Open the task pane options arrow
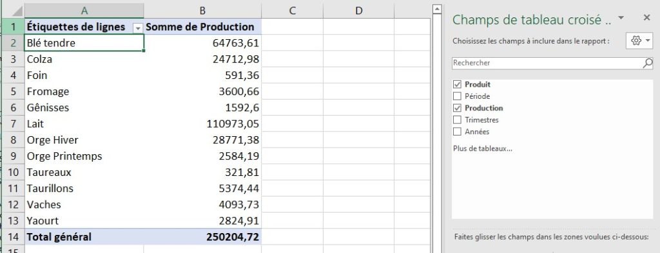Screen dimensions: 660x253 pos(621,17)
